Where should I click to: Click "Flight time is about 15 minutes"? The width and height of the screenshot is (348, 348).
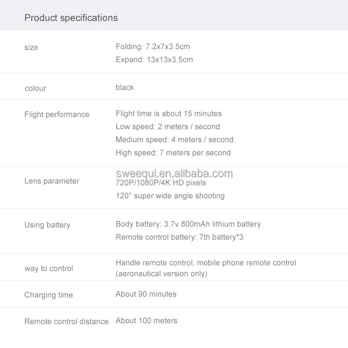pyautogui.click(x=169, y=114)
